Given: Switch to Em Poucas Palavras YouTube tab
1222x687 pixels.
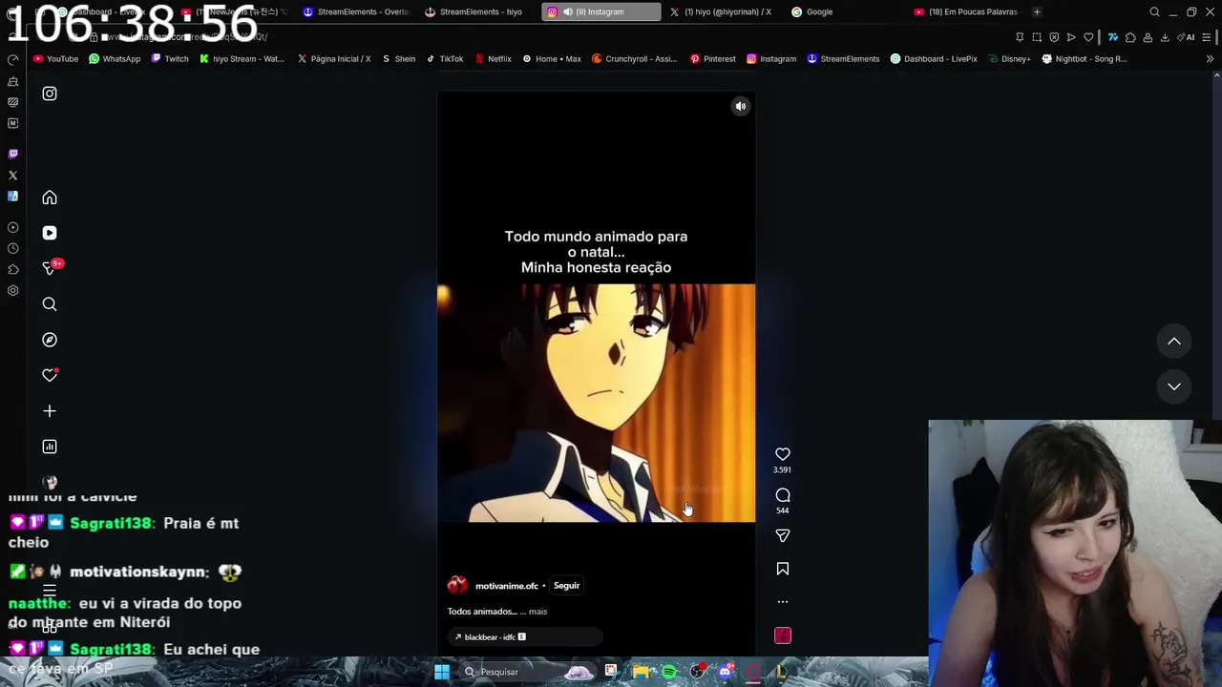Looking at the screenshot, I should (x=966, y=11).
